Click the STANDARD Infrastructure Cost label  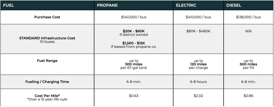point(47,38)
